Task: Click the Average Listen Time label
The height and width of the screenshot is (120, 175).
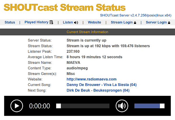Action: pyautogui.click(x=45, y=57)
